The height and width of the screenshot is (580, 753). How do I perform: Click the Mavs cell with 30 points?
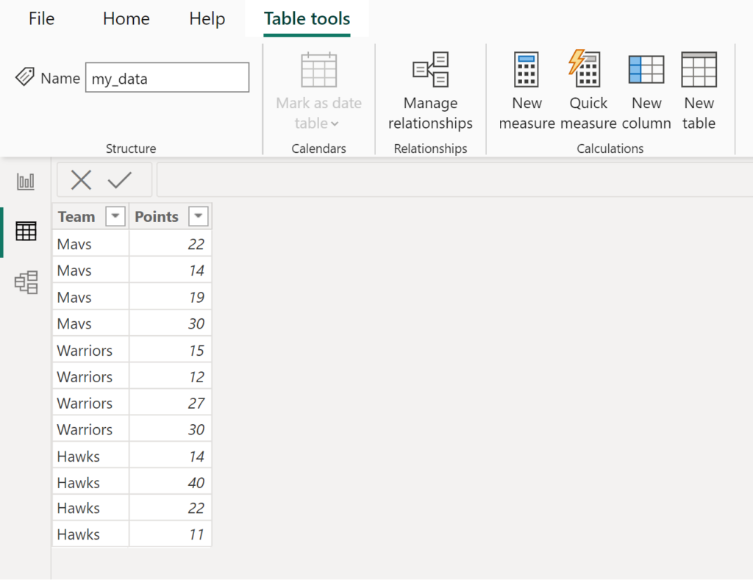[90, 323]
